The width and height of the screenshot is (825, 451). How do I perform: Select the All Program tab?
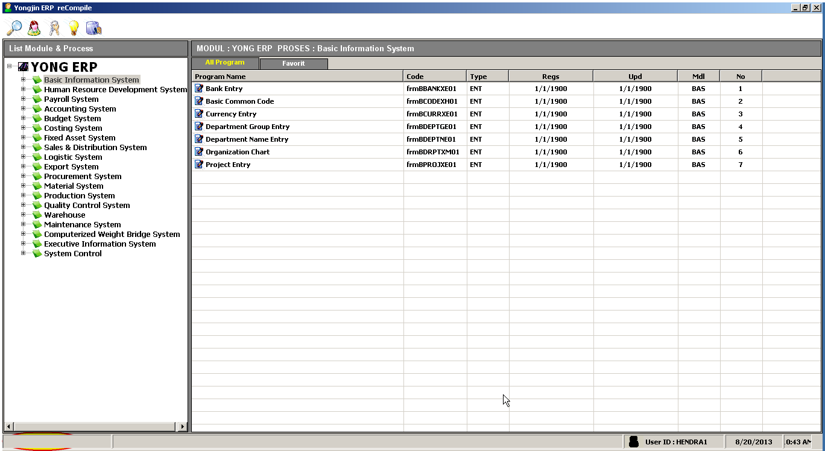tap(225, 63)
